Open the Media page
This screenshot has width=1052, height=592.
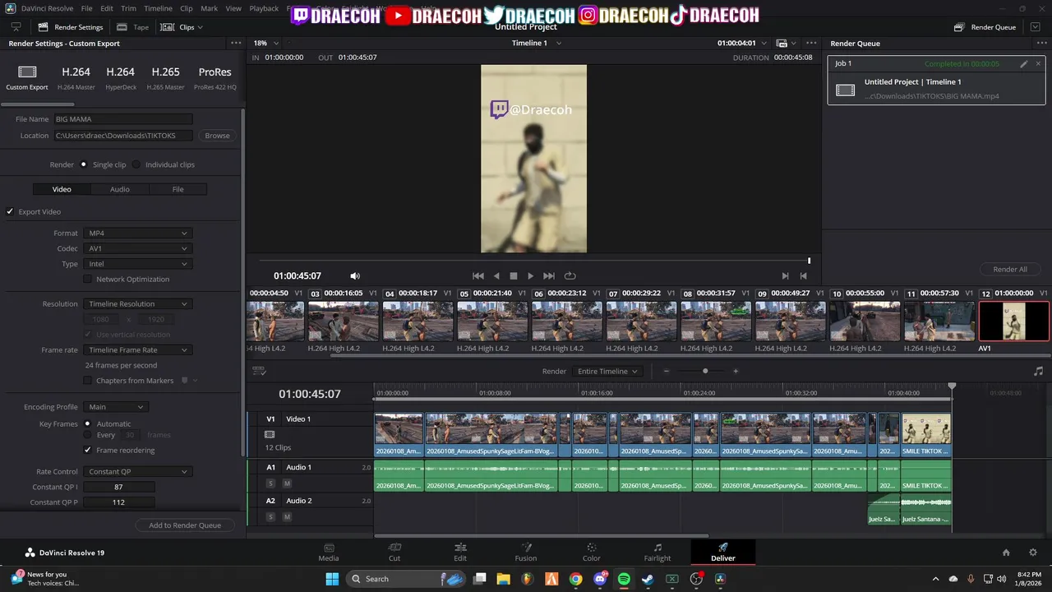(329, 552)
